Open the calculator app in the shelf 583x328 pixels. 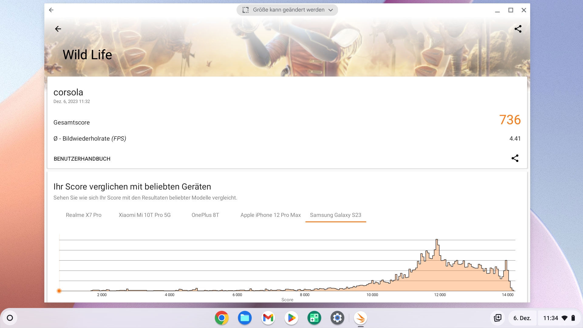(x=314, y=318)
